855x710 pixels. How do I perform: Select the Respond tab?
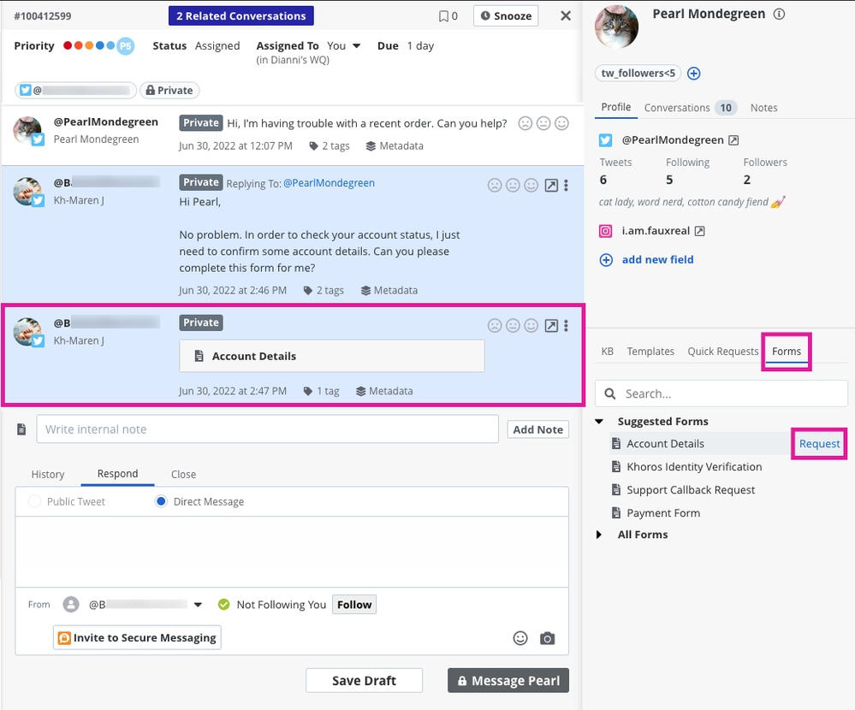[x=118, y=474]
